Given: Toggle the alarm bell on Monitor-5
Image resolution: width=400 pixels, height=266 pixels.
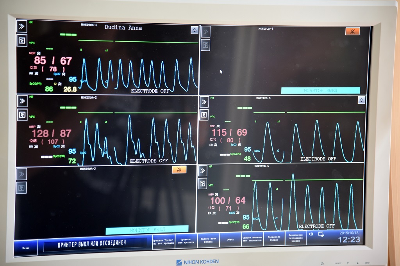Looking at the screenshot, I should [361, 100].
